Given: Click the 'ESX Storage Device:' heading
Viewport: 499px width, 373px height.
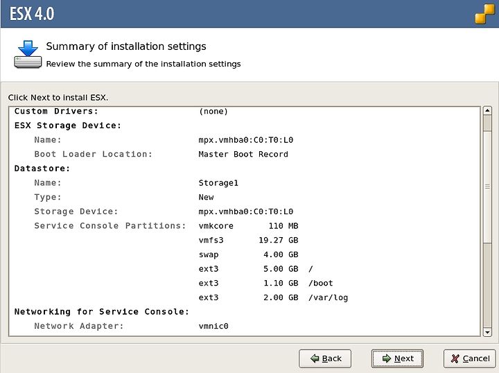Looking at the screenshot, I should (68, 125).
